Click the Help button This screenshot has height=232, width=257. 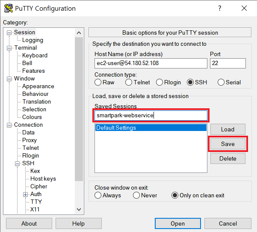(x=79, y=223)
